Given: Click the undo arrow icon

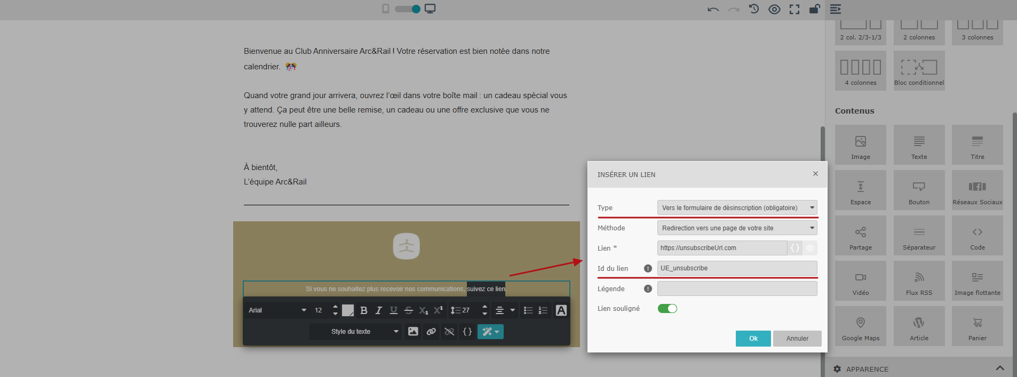Looking at the screenshot, I should click(713, 9).
